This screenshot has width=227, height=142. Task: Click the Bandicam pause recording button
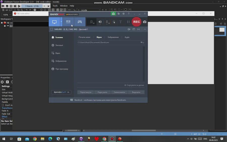pos(128,22)
